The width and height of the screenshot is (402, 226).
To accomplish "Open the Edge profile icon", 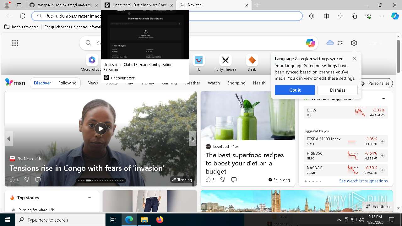I will [7, 5].
